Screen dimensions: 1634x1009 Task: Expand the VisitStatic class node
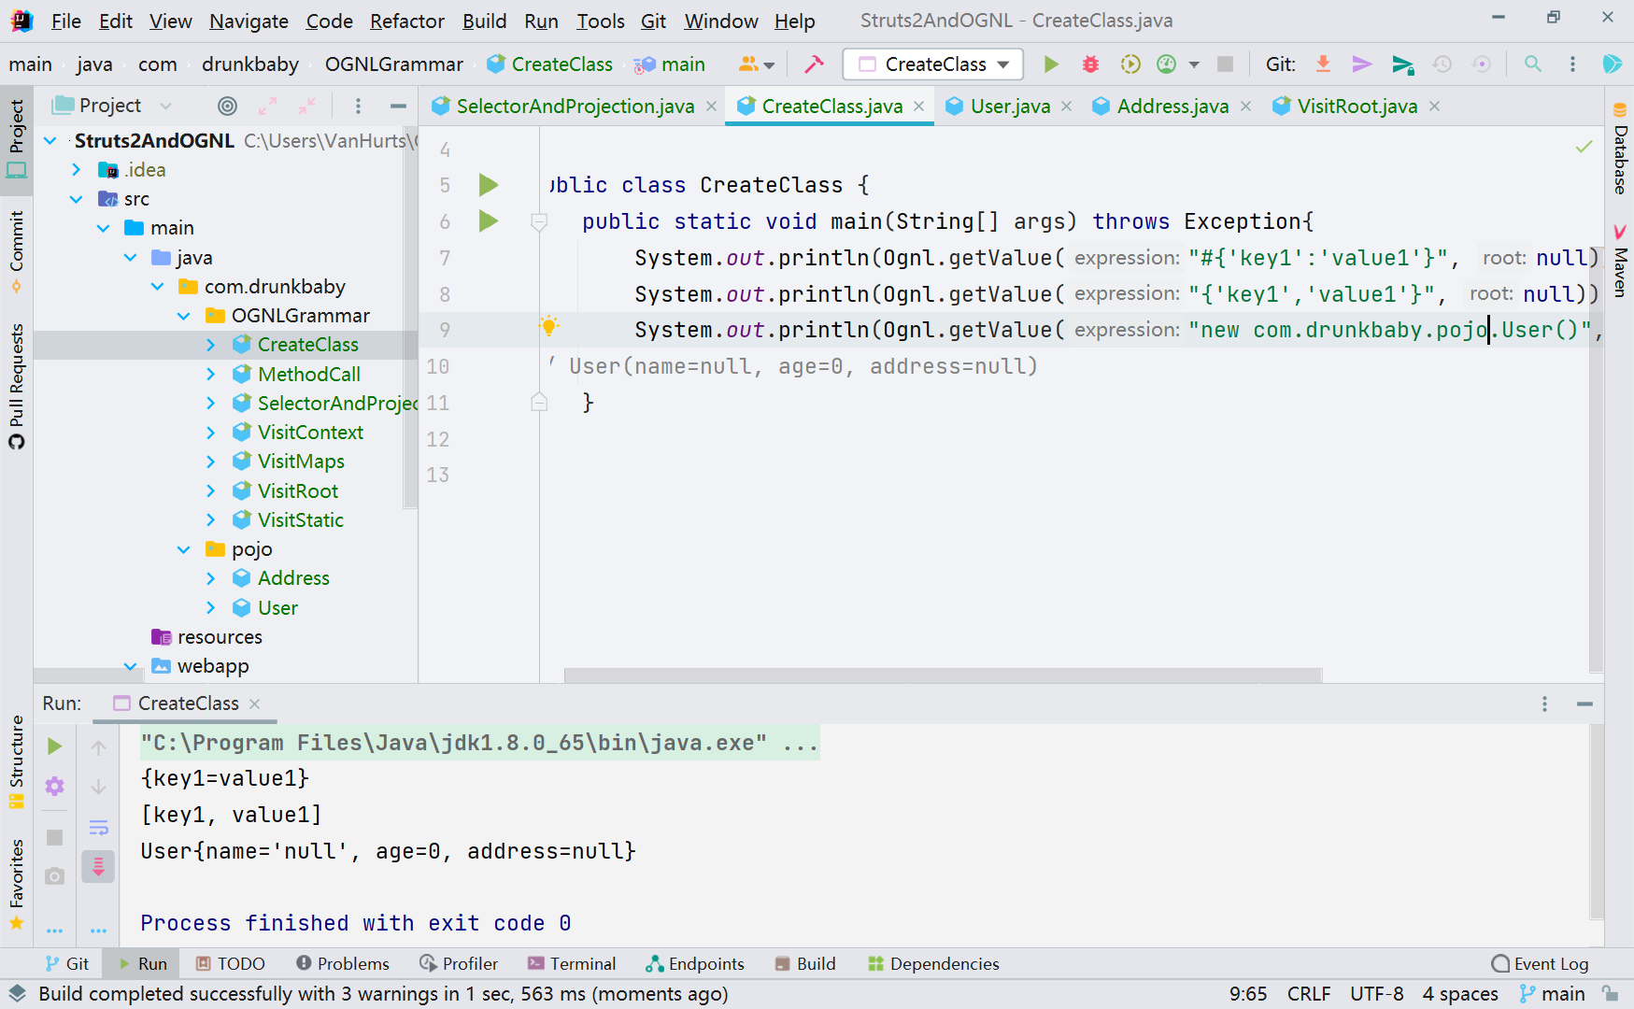(x=211, y=520)
